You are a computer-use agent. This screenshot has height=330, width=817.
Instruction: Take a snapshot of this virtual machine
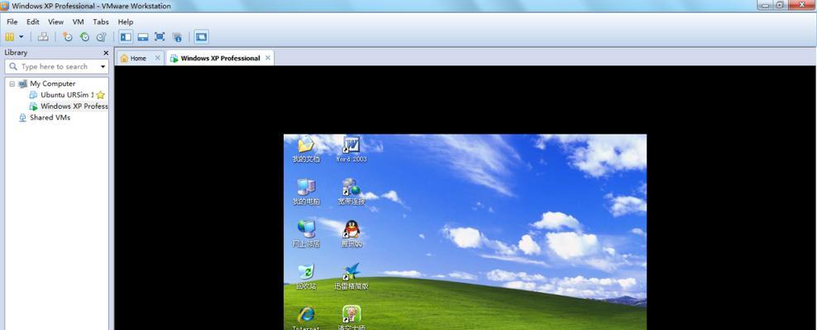coord(67,37)
